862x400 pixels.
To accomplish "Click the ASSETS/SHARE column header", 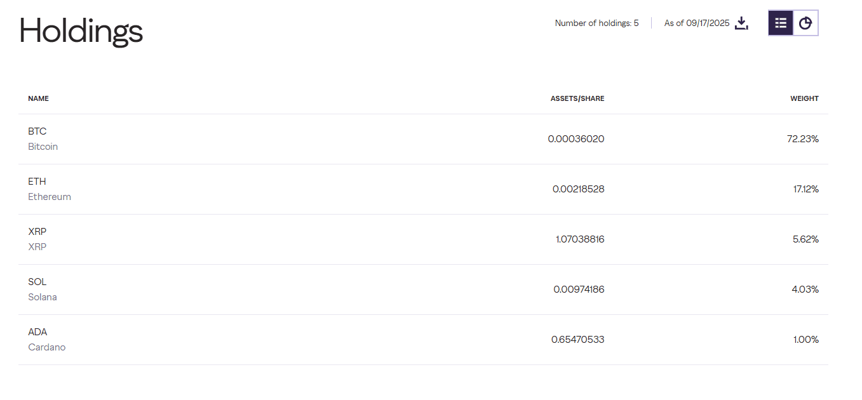I will [x=577, y=98].
